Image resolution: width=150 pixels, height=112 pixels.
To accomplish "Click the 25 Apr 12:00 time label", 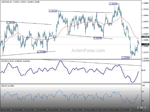I will [x=65, y=110].
